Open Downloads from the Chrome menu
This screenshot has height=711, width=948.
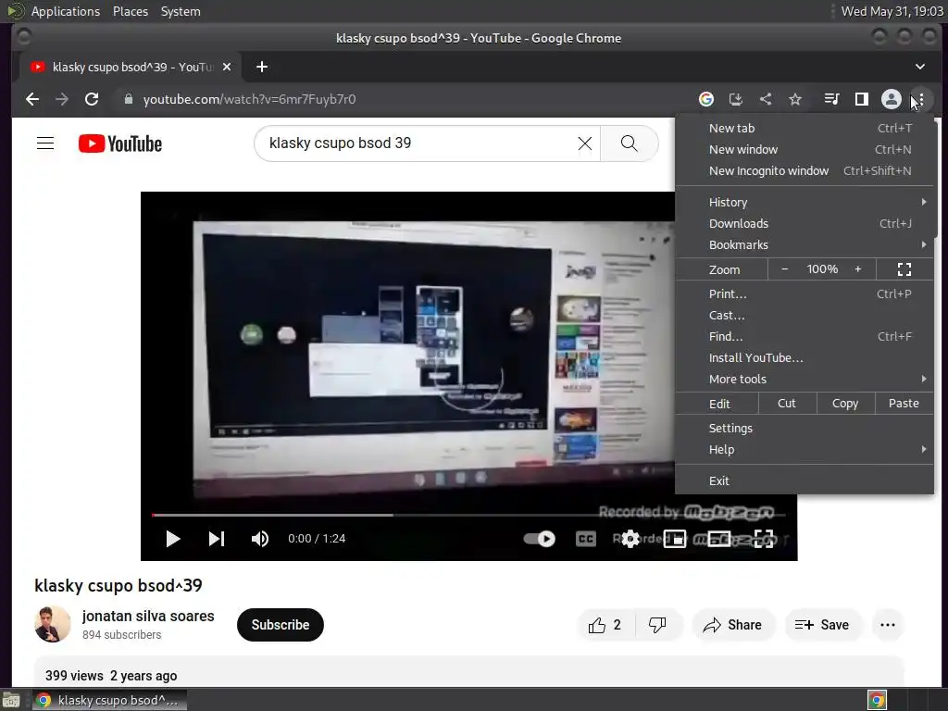pos(805,223)
